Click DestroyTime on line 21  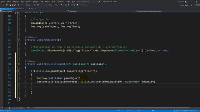click(x=69, y=26)
